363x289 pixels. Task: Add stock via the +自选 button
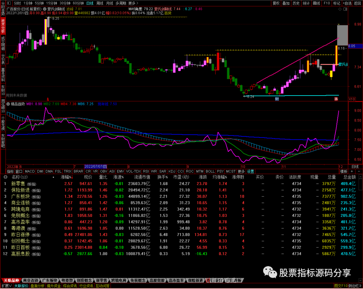(x=347, y=3)
